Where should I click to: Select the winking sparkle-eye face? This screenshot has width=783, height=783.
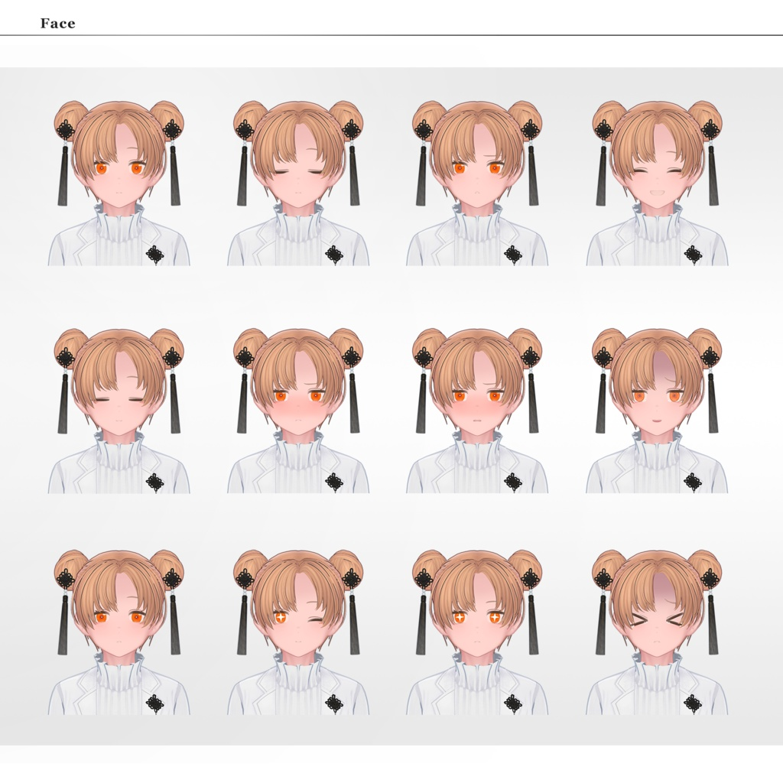tap(298, 632)
